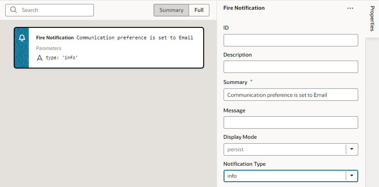
Task: Click 'Communication preference is set to Email' in card
Action: coord(135,38)
